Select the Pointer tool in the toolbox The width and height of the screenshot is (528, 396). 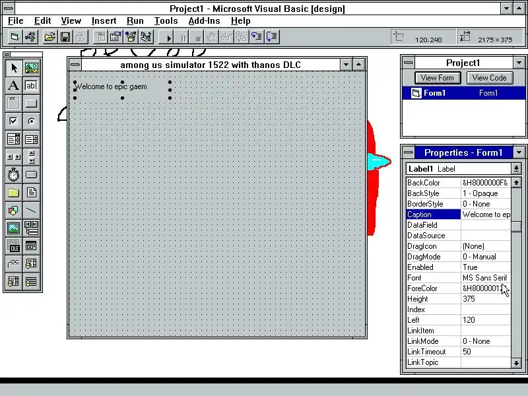[14, 68]
